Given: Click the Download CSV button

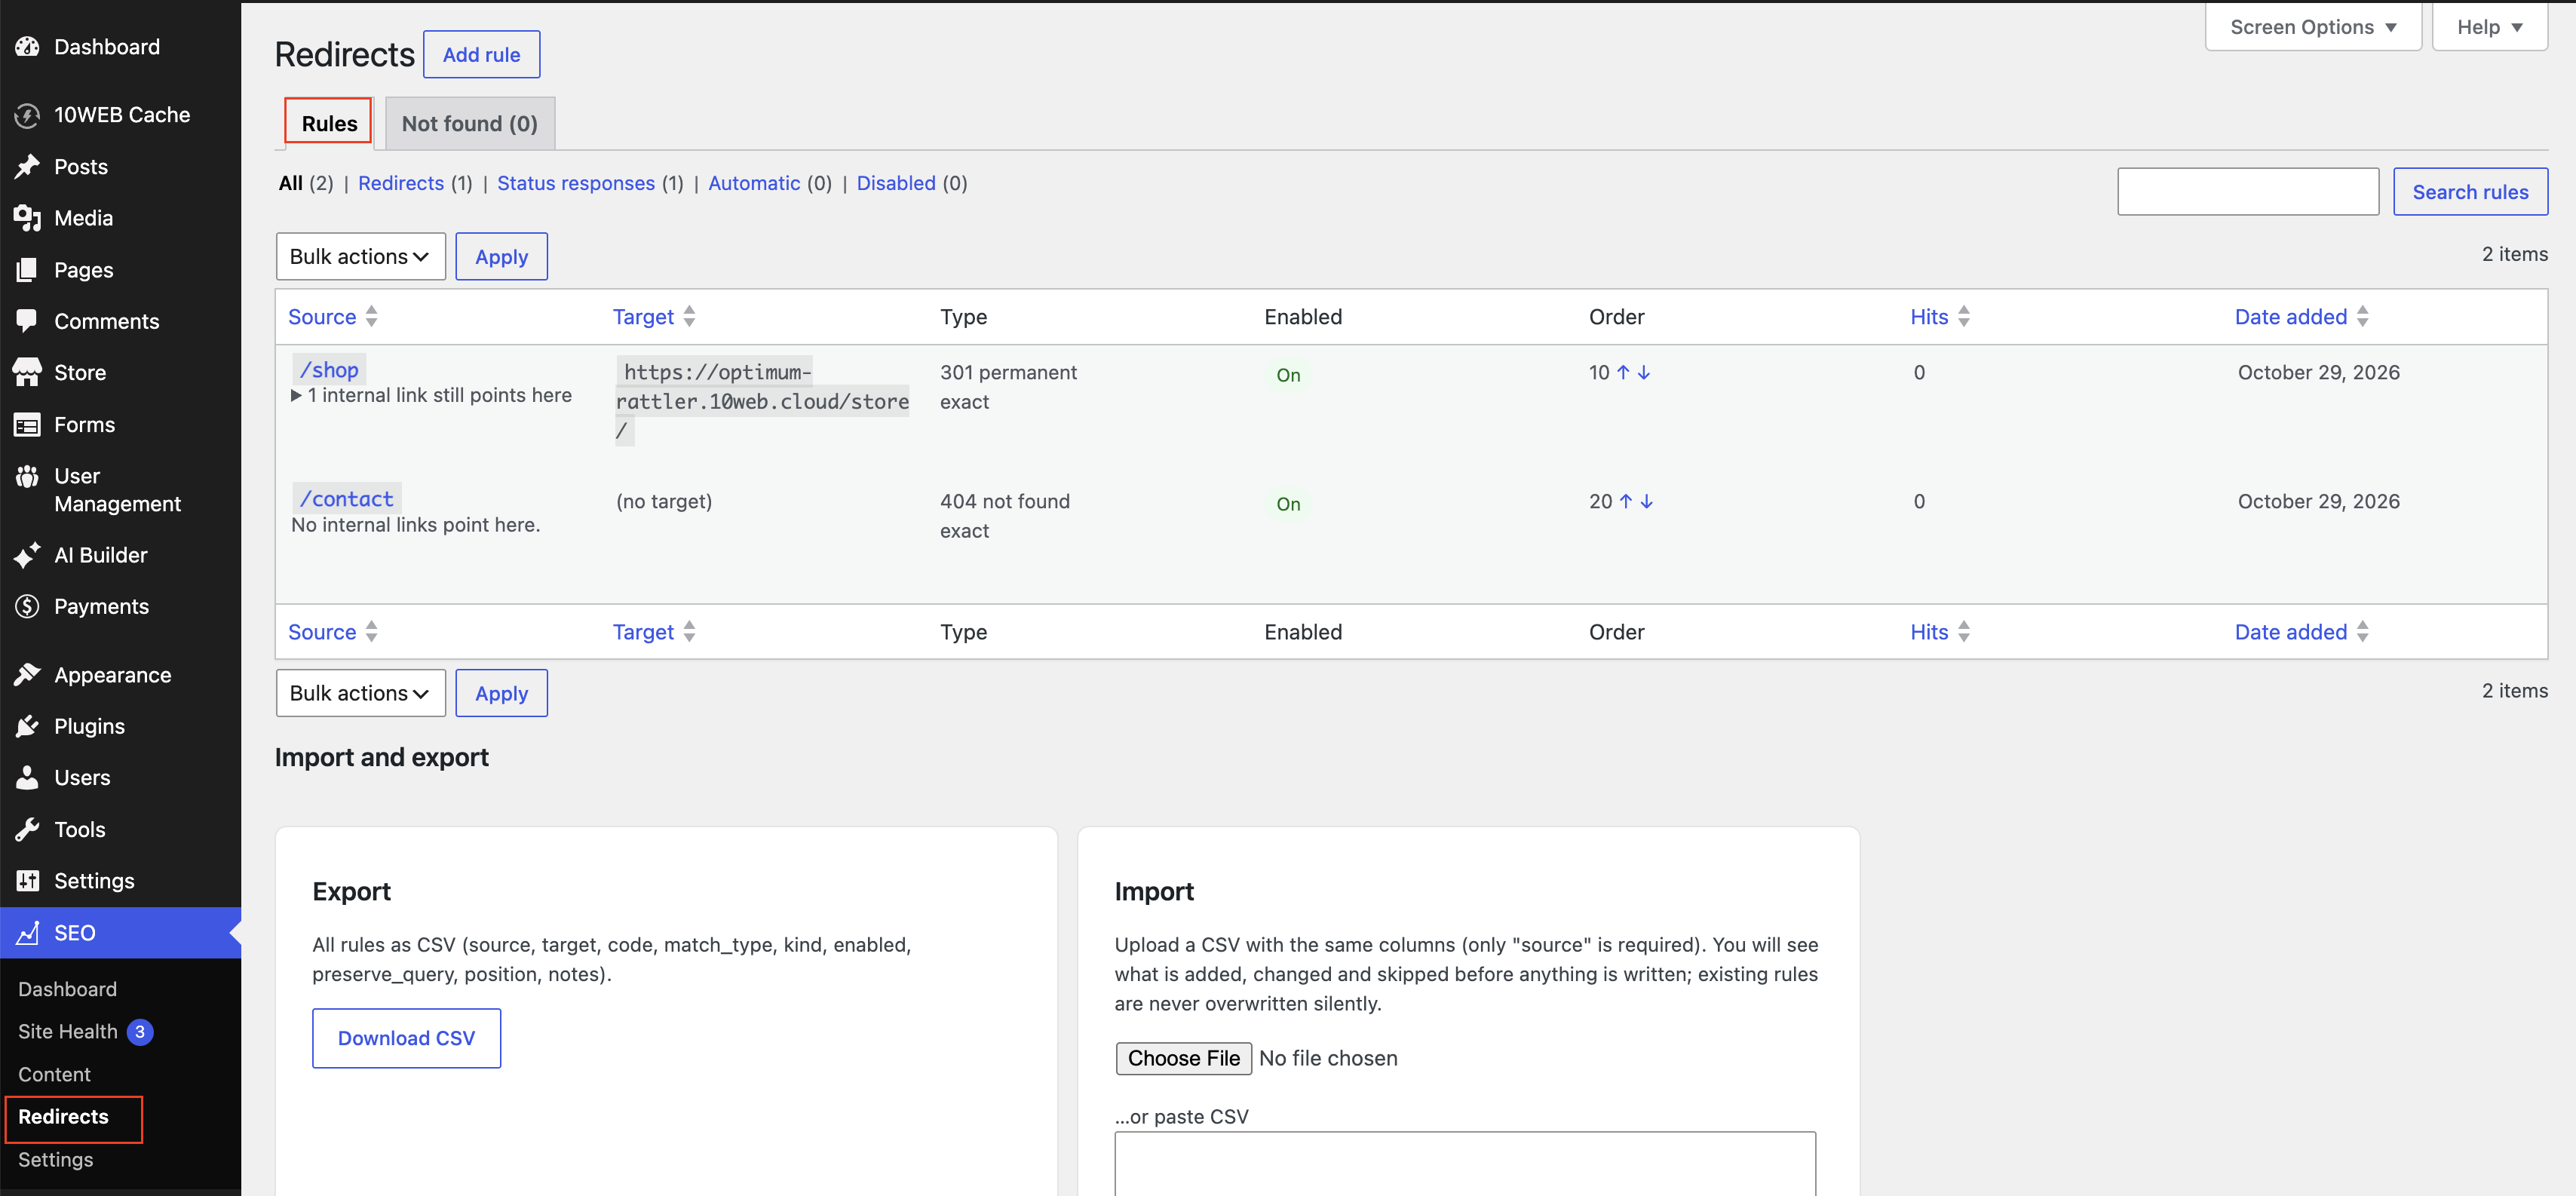Looking at the screenshot, I should pyautogui.click(x=407, y=1039).
